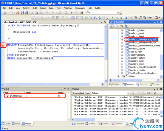Toggle auto hide pin on Server Explorer
The height and width of the screenshot is (131, 164).
(158, 22)
